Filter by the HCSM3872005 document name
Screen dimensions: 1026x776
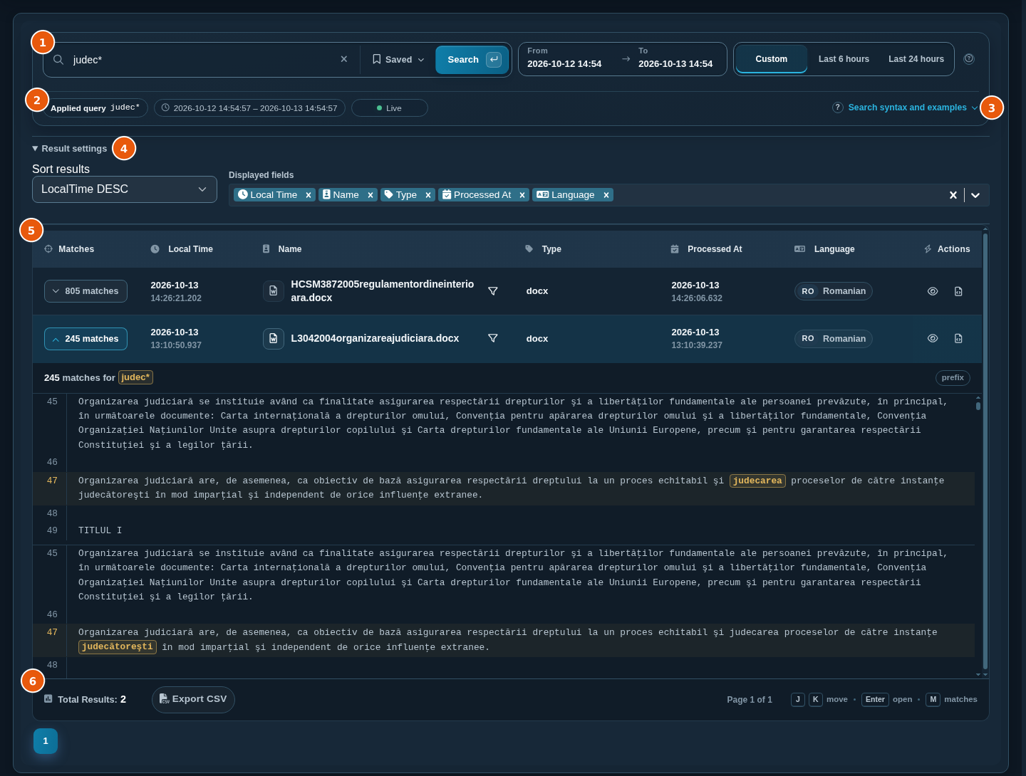pyautogui.click(x=493, y=291)
